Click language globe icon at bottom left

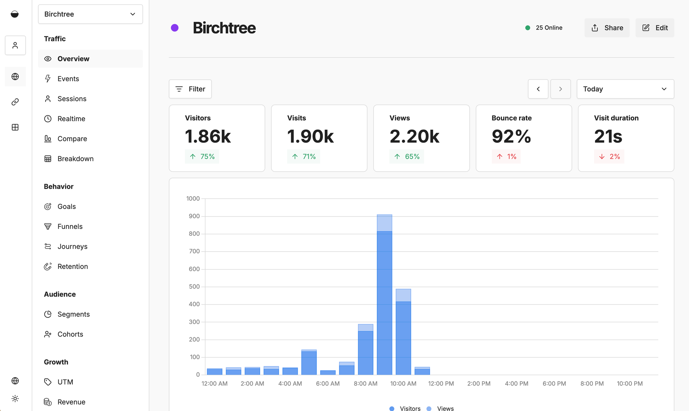(15, 381)
